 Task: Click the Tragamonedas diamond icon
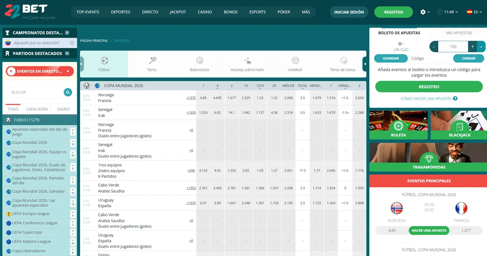[429, 158]
